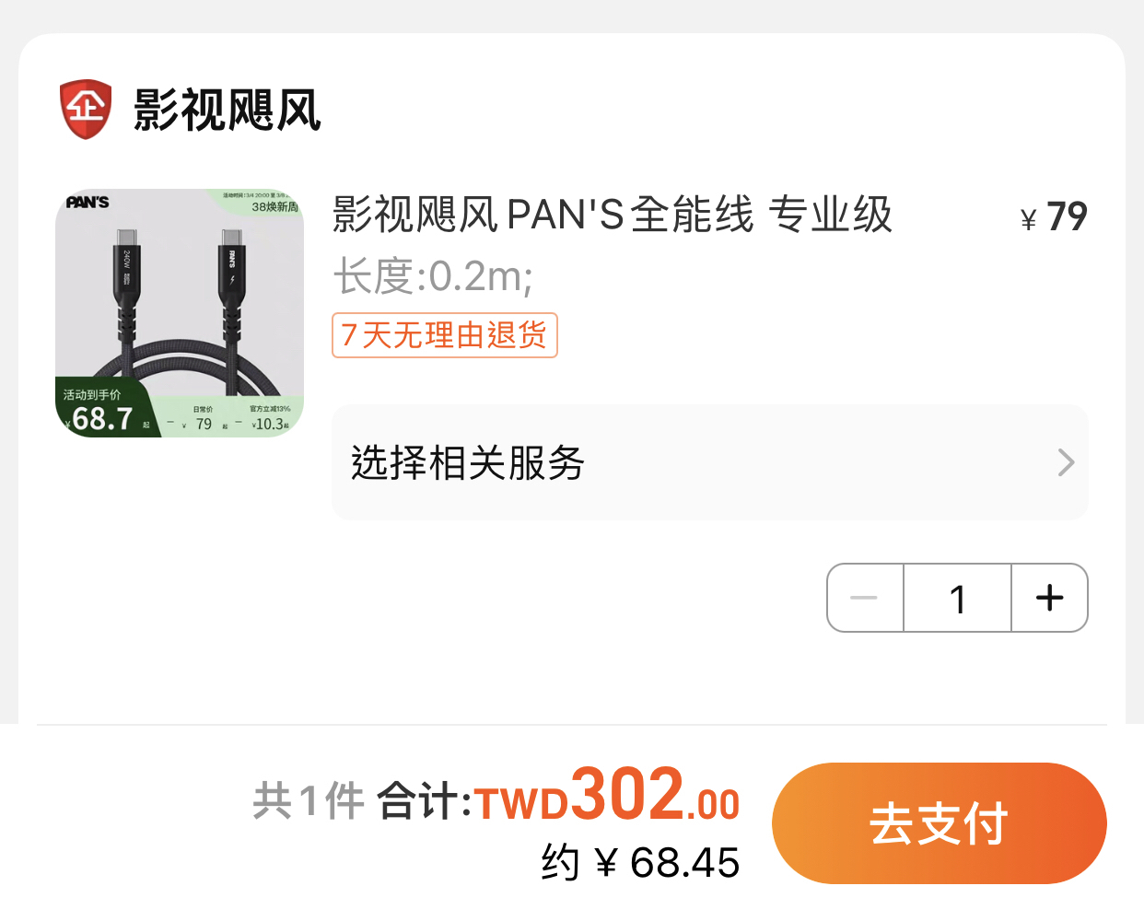Image resolution: width=1144 pixels, height=921 pixels.
Task: Expand the 选择相关服务 row
Action: [710, 462]
